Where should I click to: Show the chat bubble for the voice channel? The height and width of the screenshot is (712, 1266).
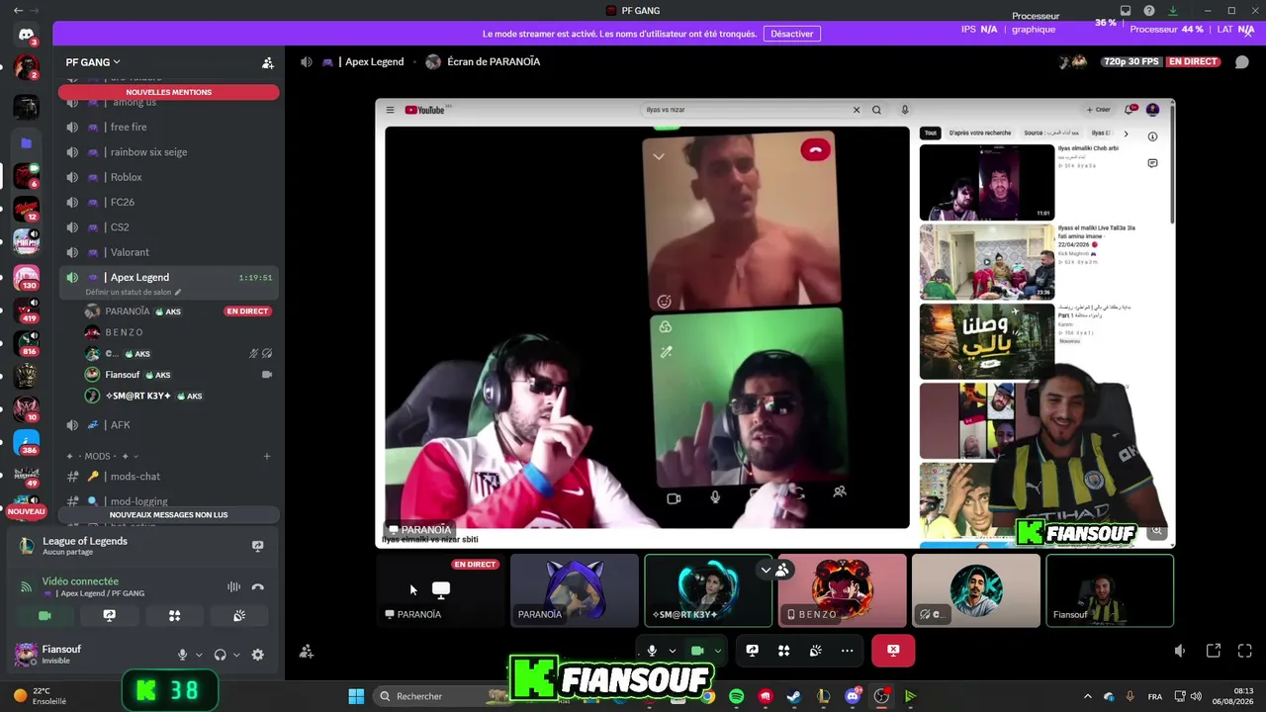pyautogui.click(x=1241, y=61)
